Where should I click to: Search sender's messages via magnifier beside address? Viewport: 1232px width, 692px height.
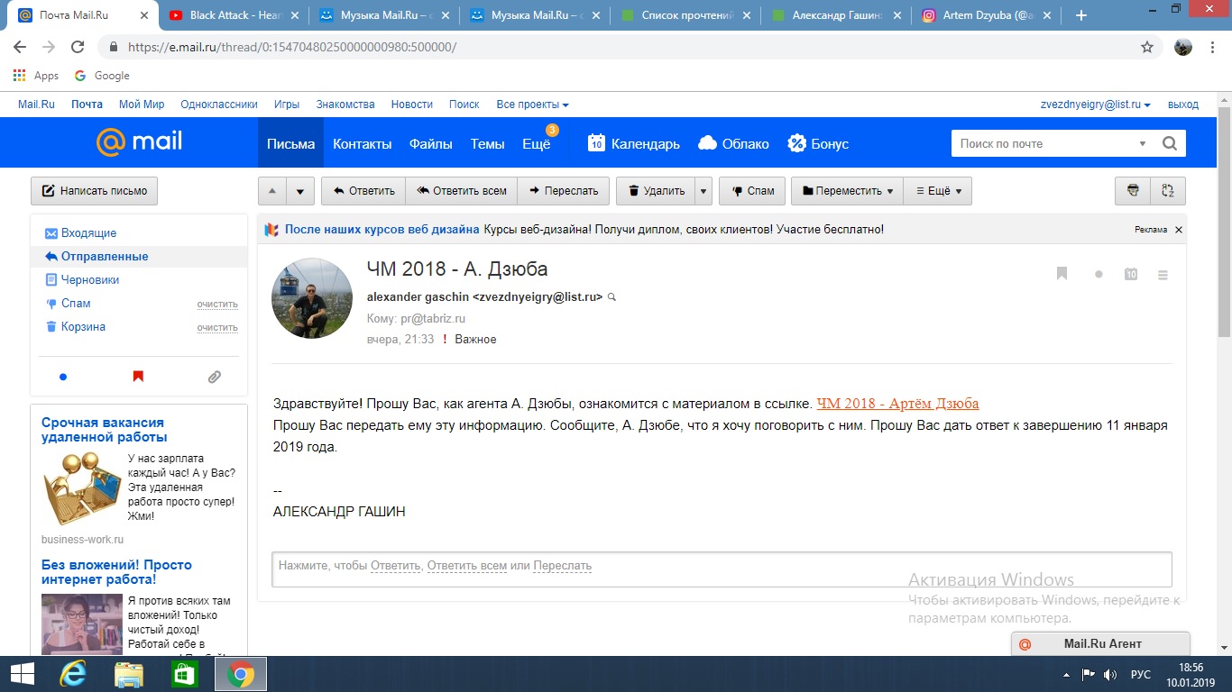[612, 296]
